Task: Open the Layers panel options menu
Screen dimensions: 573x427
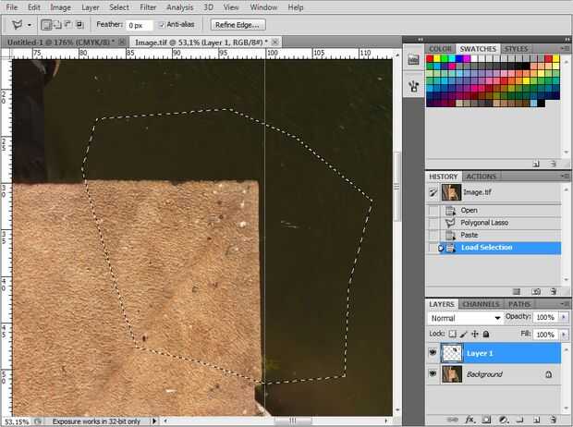Action: (565, 304)
